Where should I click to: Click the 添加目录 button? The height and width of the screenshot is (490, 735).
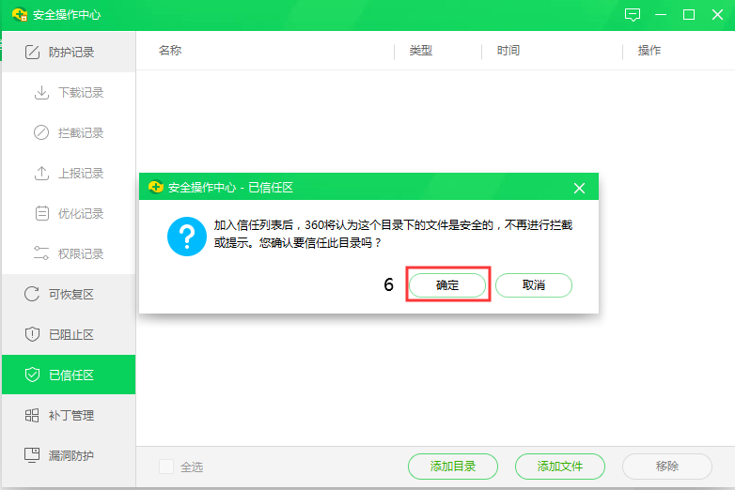click(x=453, y=467)
